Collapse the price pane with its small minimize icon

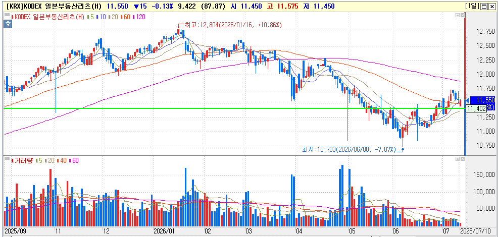pos(458,15)
